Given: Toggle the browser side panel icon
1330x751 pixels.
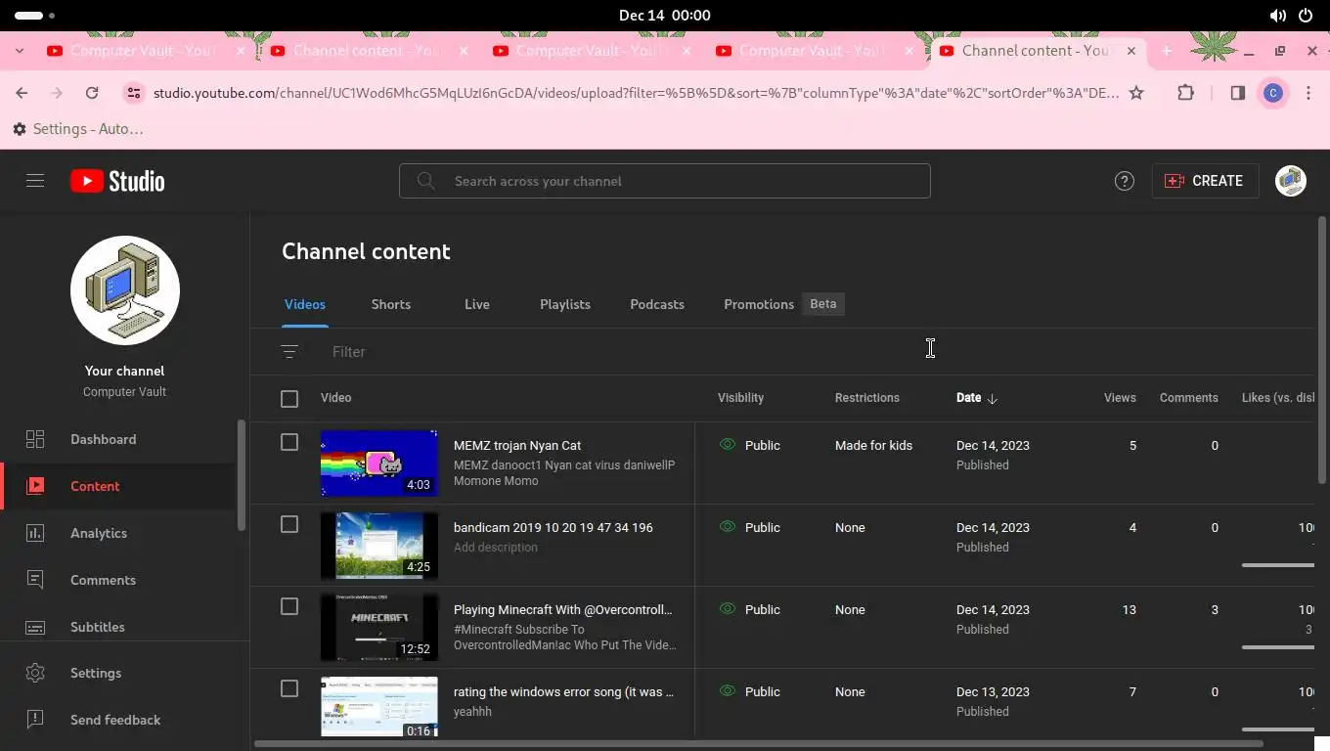Looking at the screenshot, I should [x=1237, y=93].
